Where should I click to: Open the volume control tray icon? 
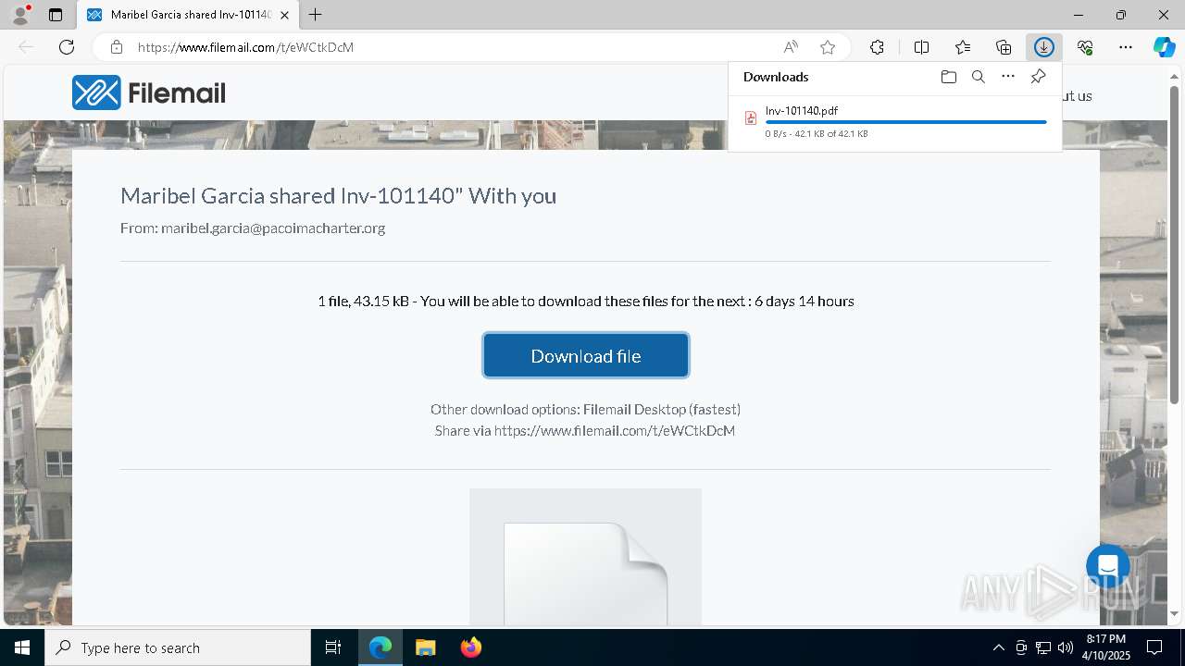[x=1065, y=647]
